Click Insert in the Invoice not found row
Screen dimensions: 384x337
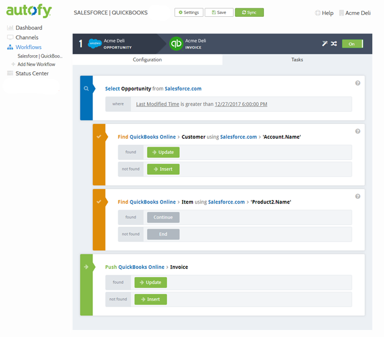point(151,299)
